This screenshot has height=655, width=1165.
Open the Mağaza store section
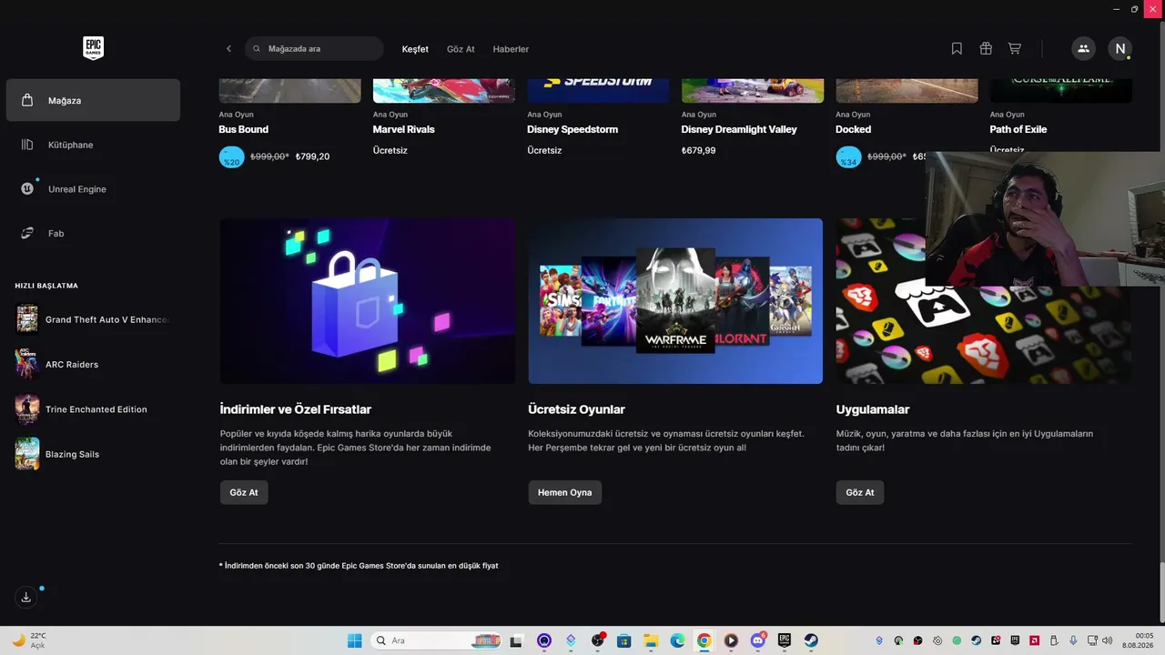point(93,100)
